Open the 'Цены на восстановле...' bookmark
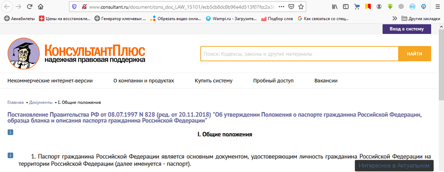Screen dimensions: 444x172 [x=65, y=18]
